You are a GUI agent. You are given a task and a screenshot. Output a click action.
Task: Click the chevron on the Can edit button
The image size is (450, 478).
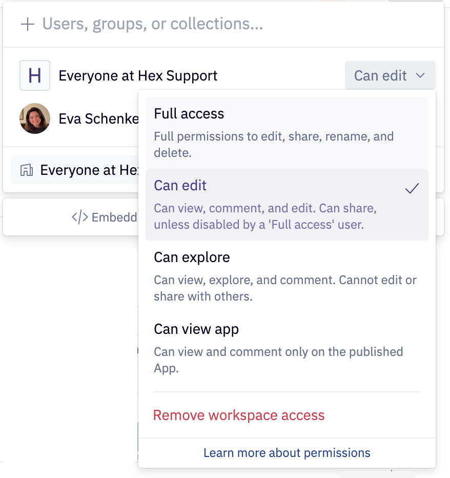tap(420, 75)
